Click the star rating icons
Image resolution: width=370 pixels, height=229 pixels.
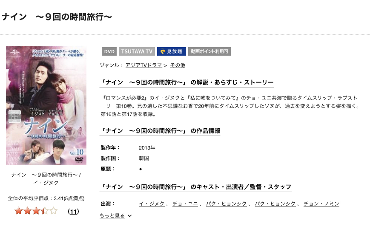point(36,211)
